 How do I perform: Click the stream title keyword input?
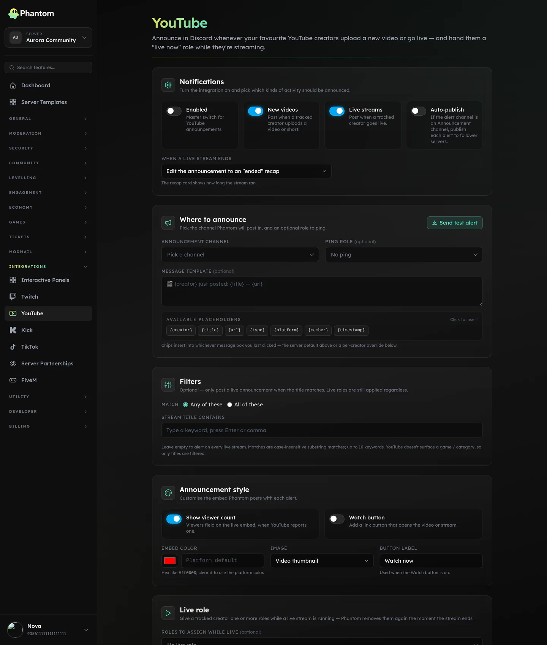click(322, 430)
